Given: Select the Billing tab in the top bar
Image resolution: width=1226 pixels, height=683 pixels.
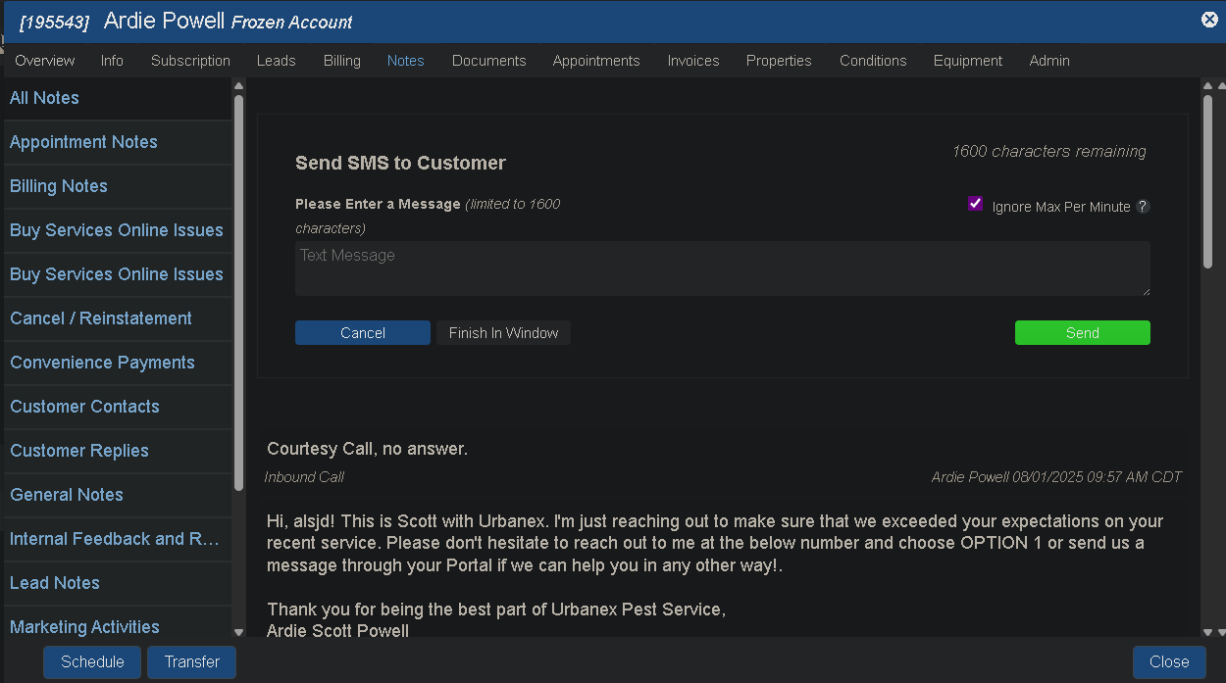Looking at the screenshot, I should tap(342, 61).
